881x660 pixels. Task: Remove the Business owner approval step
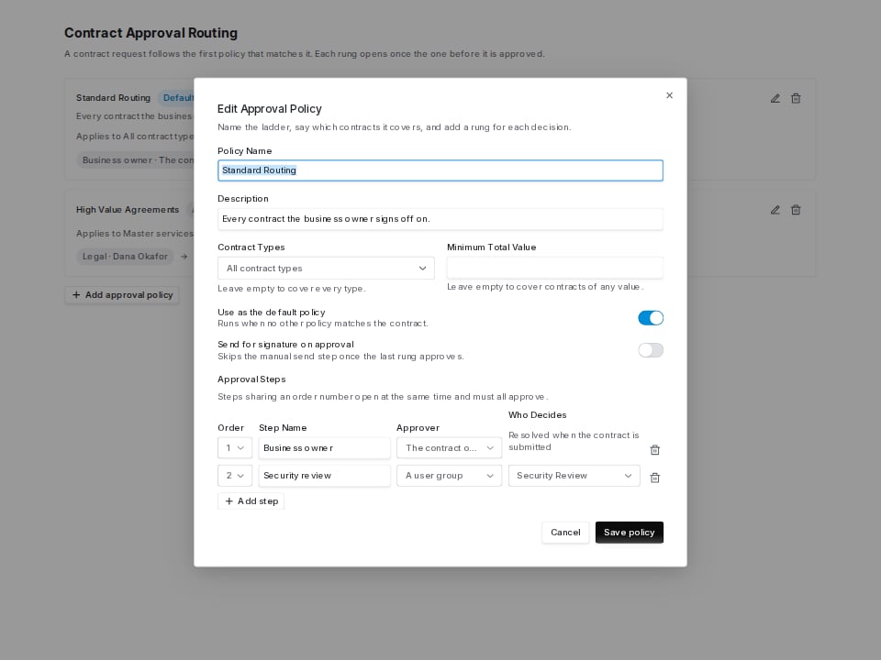click(x=654, y=450)
